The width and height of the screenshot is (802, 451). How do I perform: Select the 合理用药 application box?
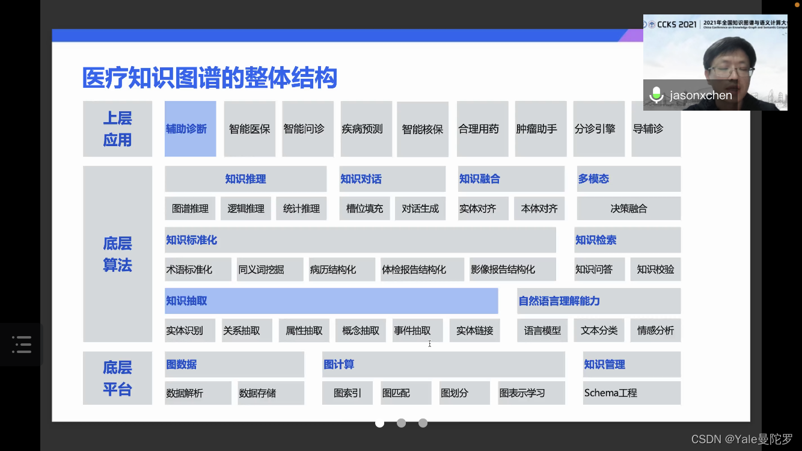(x=482, y=129)
